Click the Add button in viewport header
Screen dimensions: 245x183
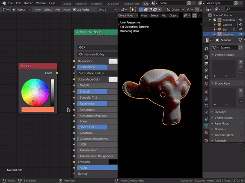click(x=163, y=16)
